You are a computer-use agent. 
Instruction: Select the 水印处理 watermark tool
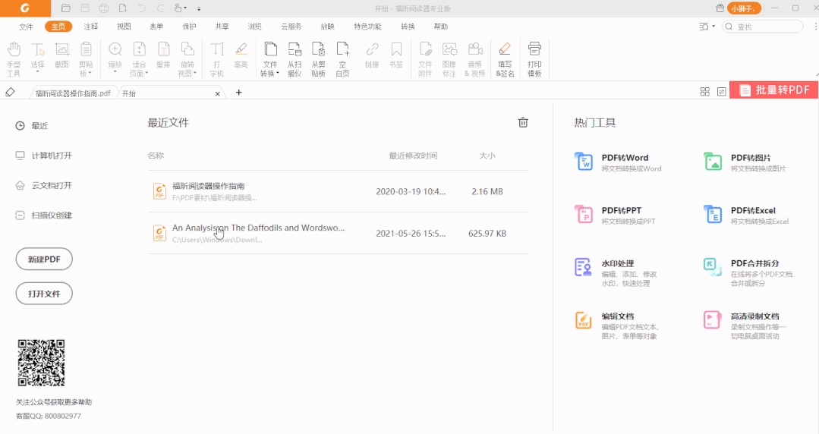(x=617, y=263)
